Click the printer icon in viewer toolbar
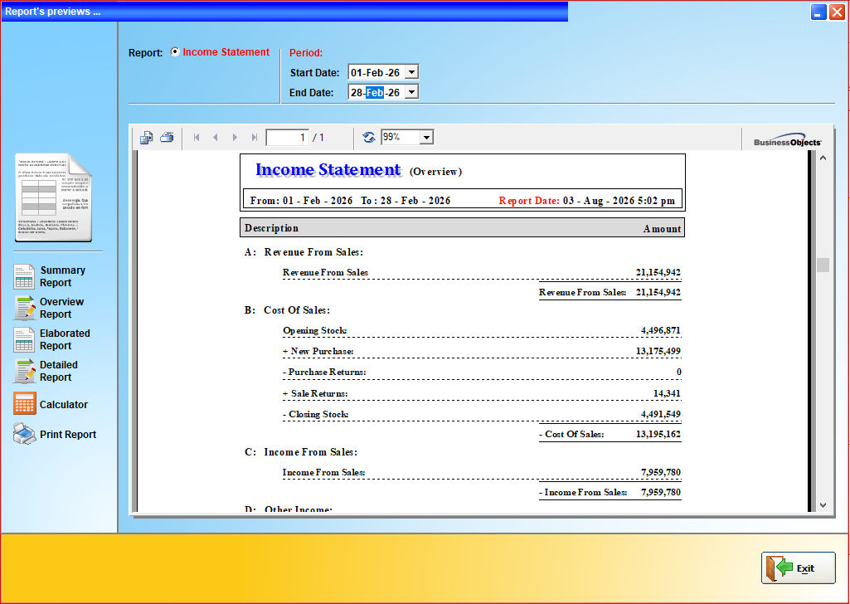 pyautogui.click(x=167, y=137)
